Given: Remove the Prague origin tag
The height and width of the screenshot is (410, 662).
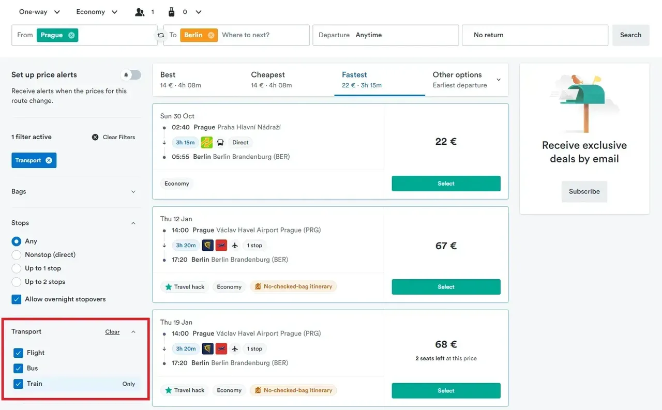Looking at the screenshot, I should pos(71,35).
